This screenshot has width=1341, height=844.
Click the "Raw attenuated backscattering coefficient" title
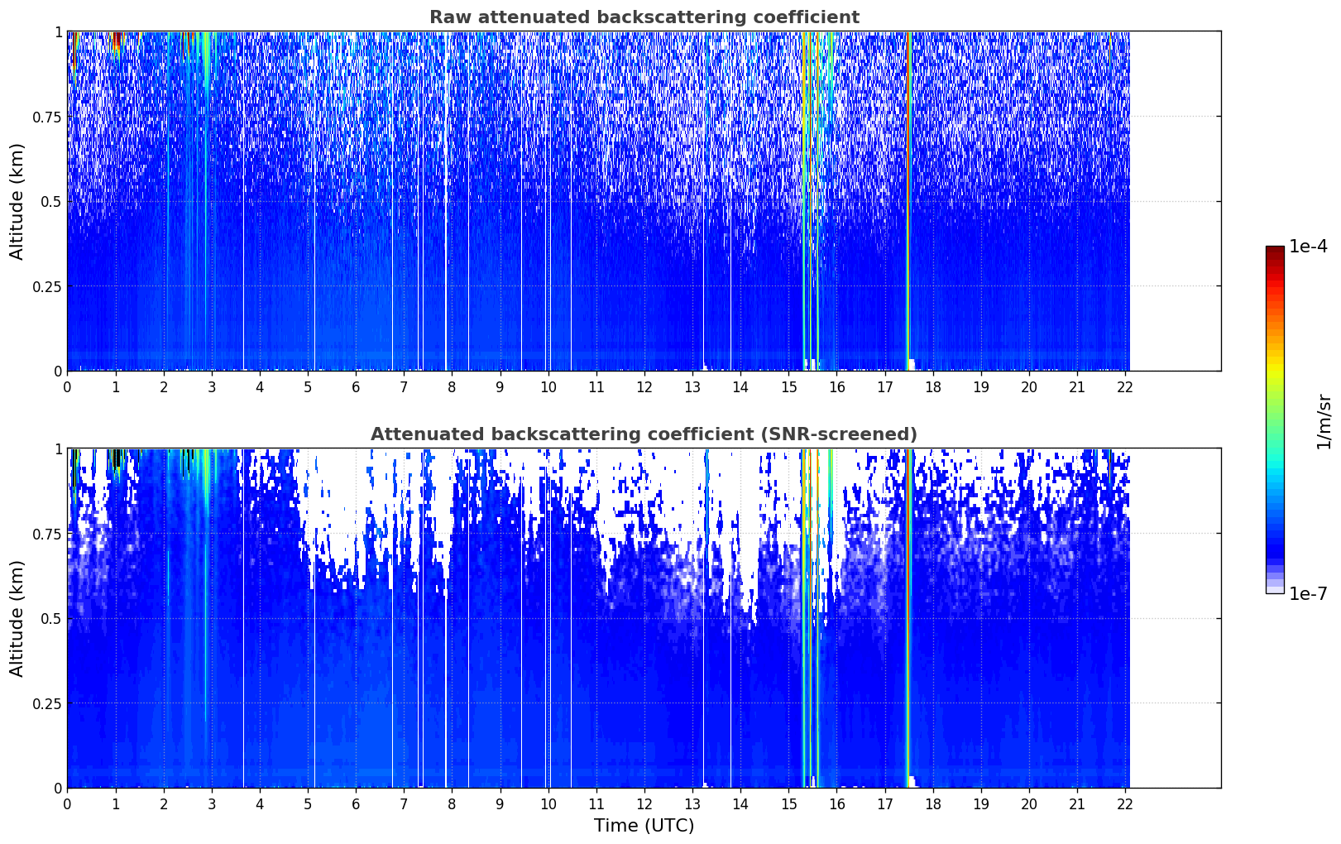coord(644,17)
